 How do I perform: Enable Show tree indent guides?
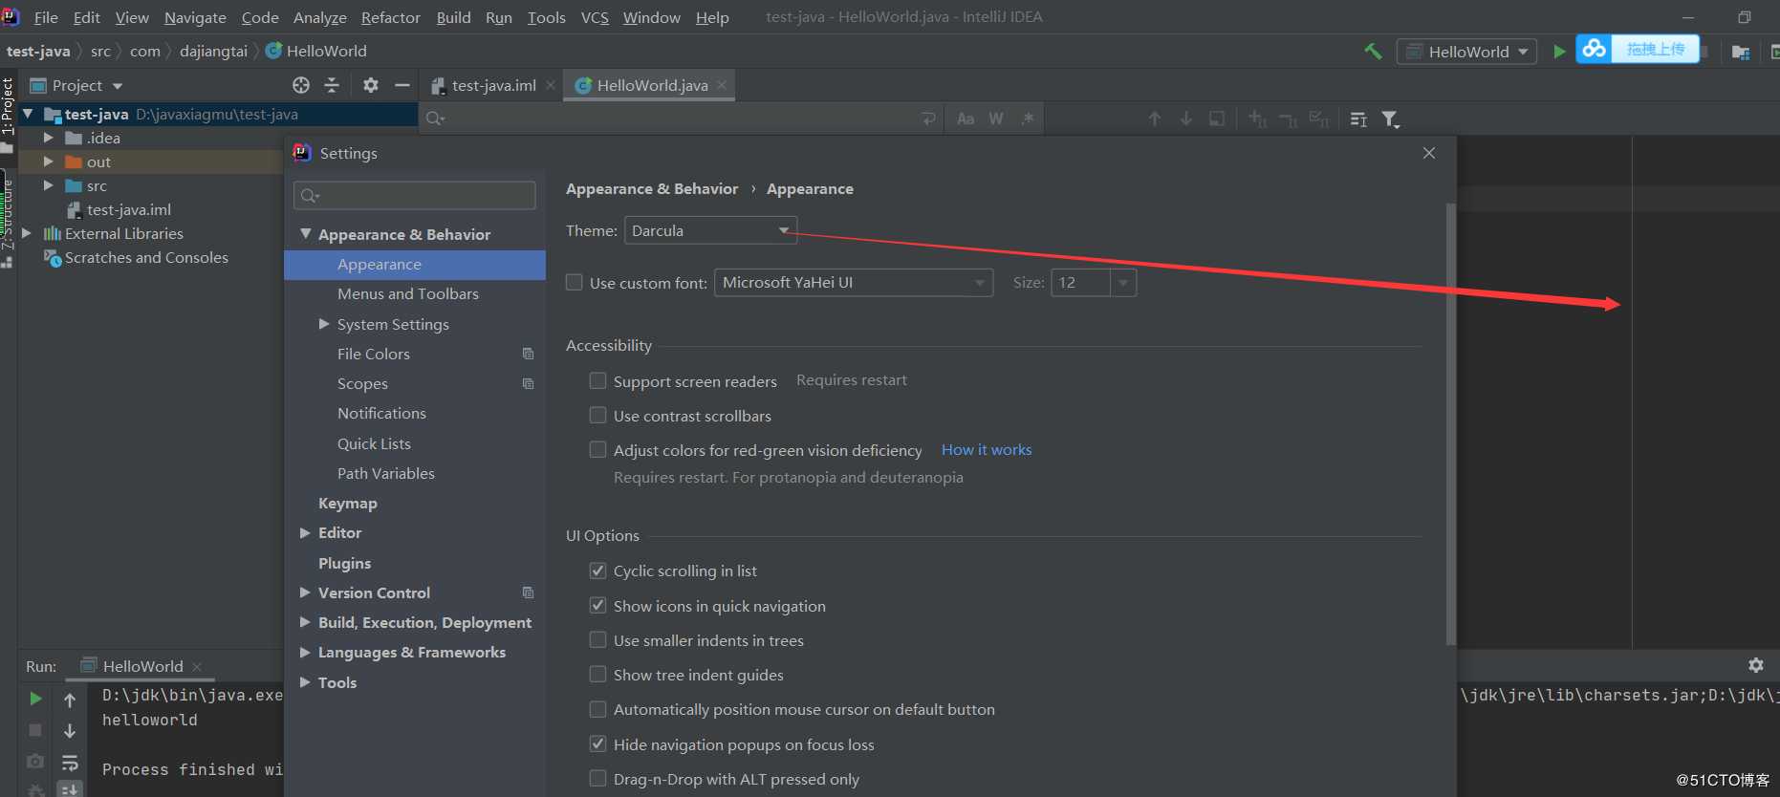coord(598,674)
